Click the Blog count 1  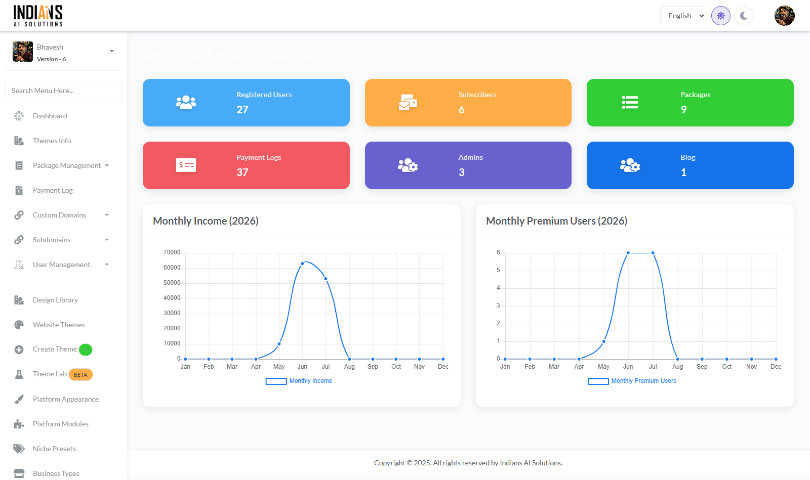pyautogui.click(x=683, y=172)
